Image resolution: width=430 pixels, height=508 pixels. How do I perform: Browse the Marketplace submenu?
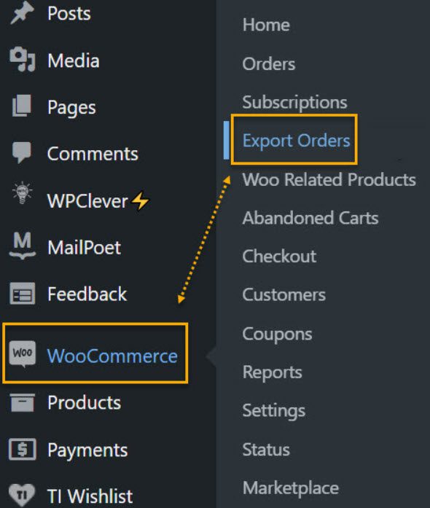[x=291, y=488]
